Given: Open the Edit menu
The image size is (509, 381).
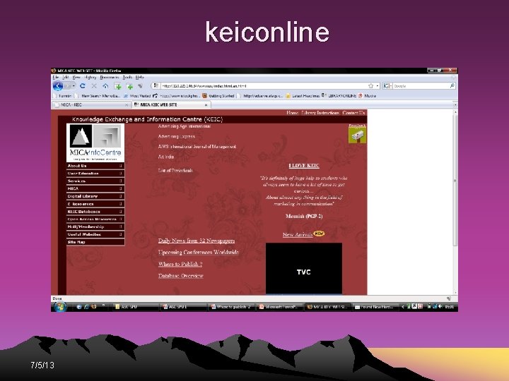Looking at the screenshot, I should click(x=65, y=77).
